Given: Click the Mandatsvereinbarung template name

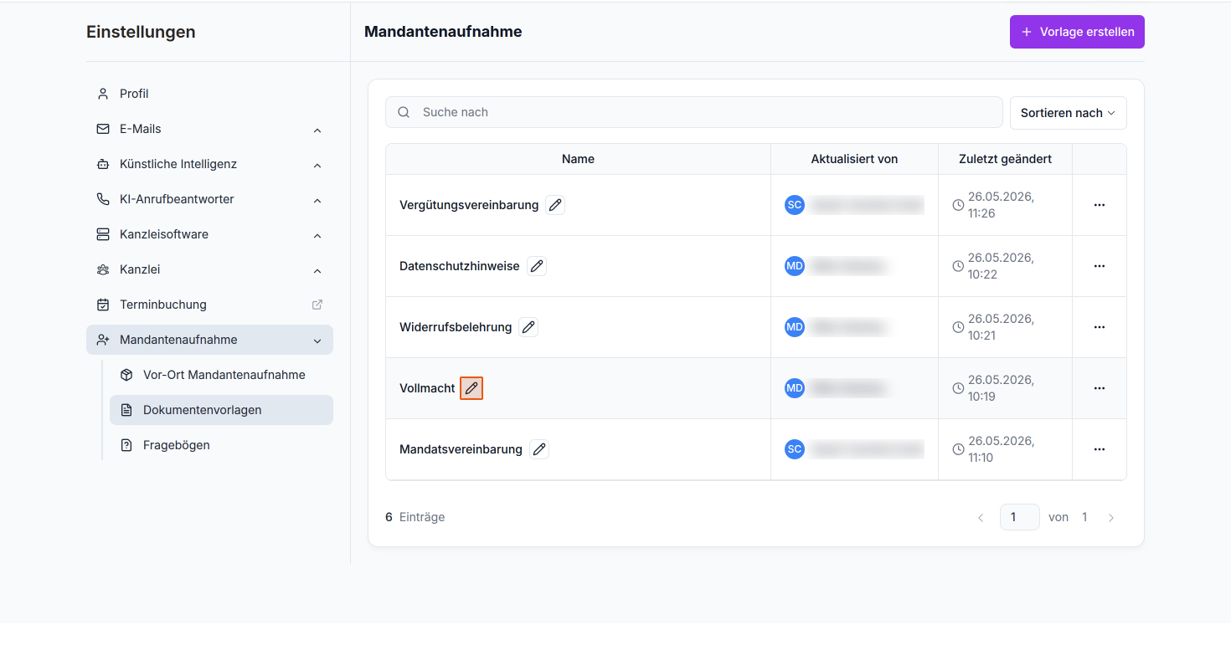Looking at the screenshot, I should pos(461,449).
